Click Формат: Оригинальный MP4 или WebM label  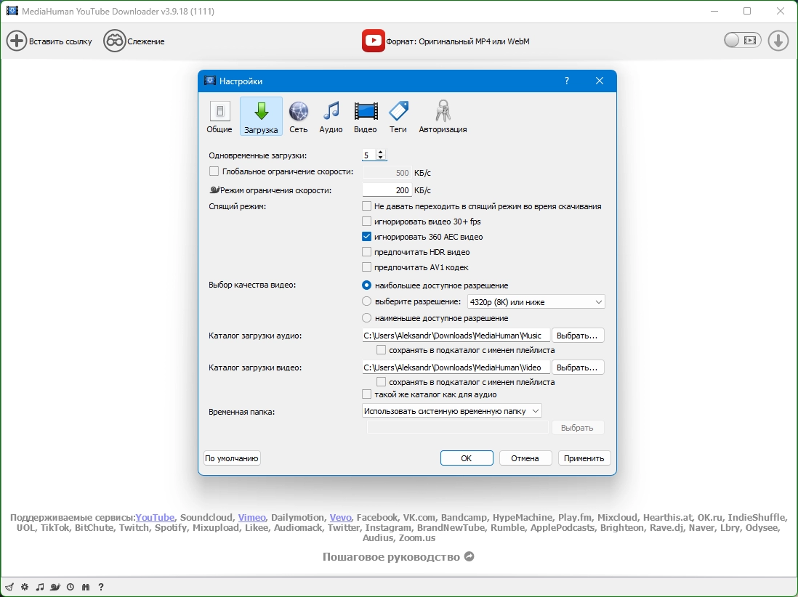point(458,41)
